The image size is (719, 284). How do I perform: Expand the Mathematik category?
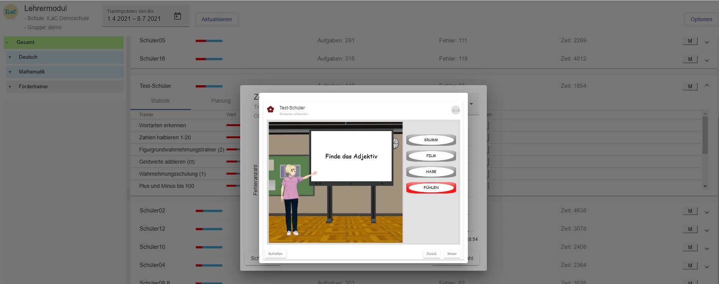(x=10, y=72)
